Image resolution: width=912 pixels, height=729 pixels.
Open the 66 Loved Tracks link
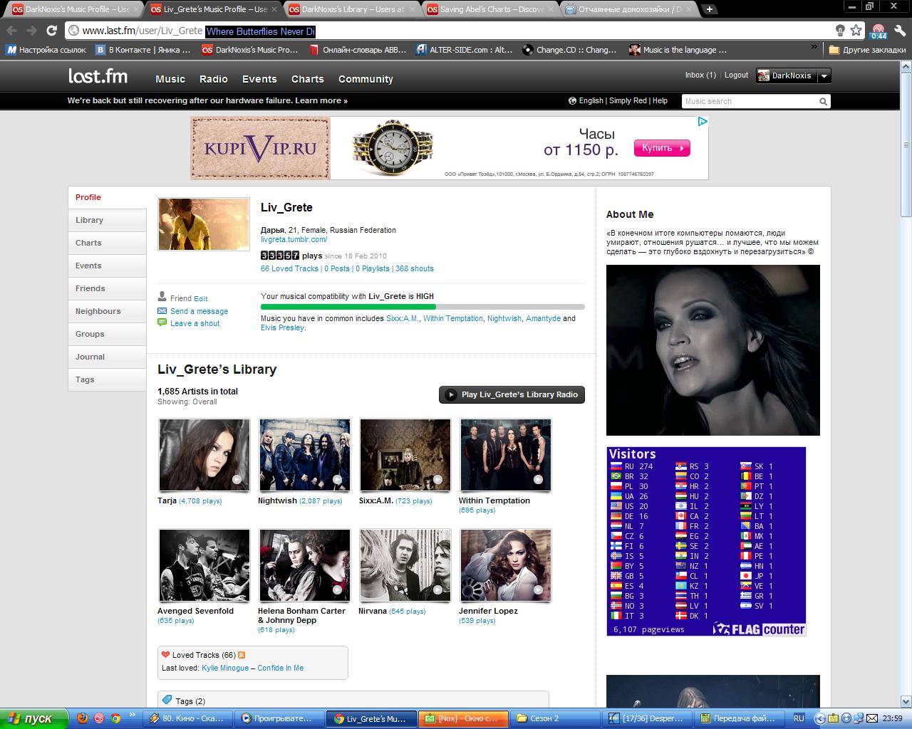(x=289, y=268)
